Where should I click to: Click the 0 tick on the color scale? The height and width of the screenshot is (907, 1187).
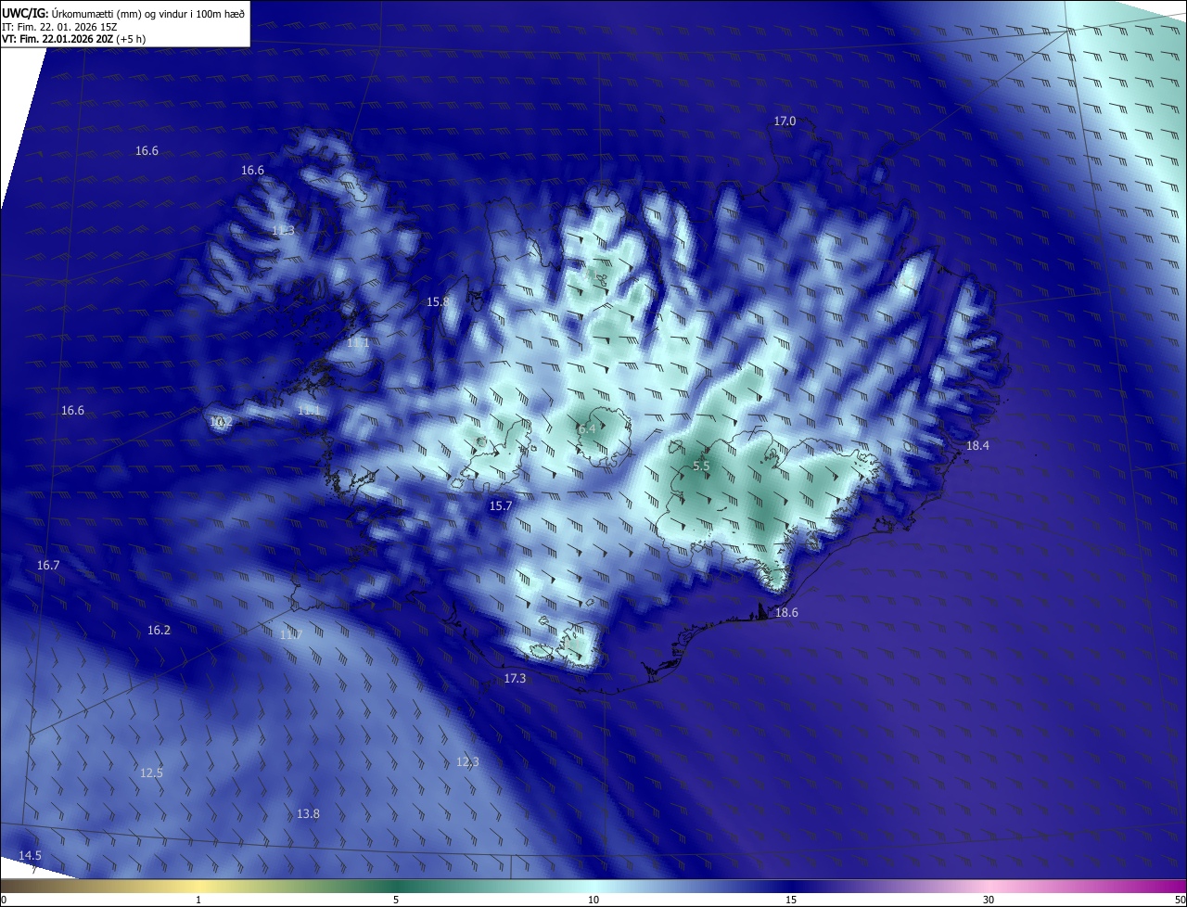coord(4,900)
